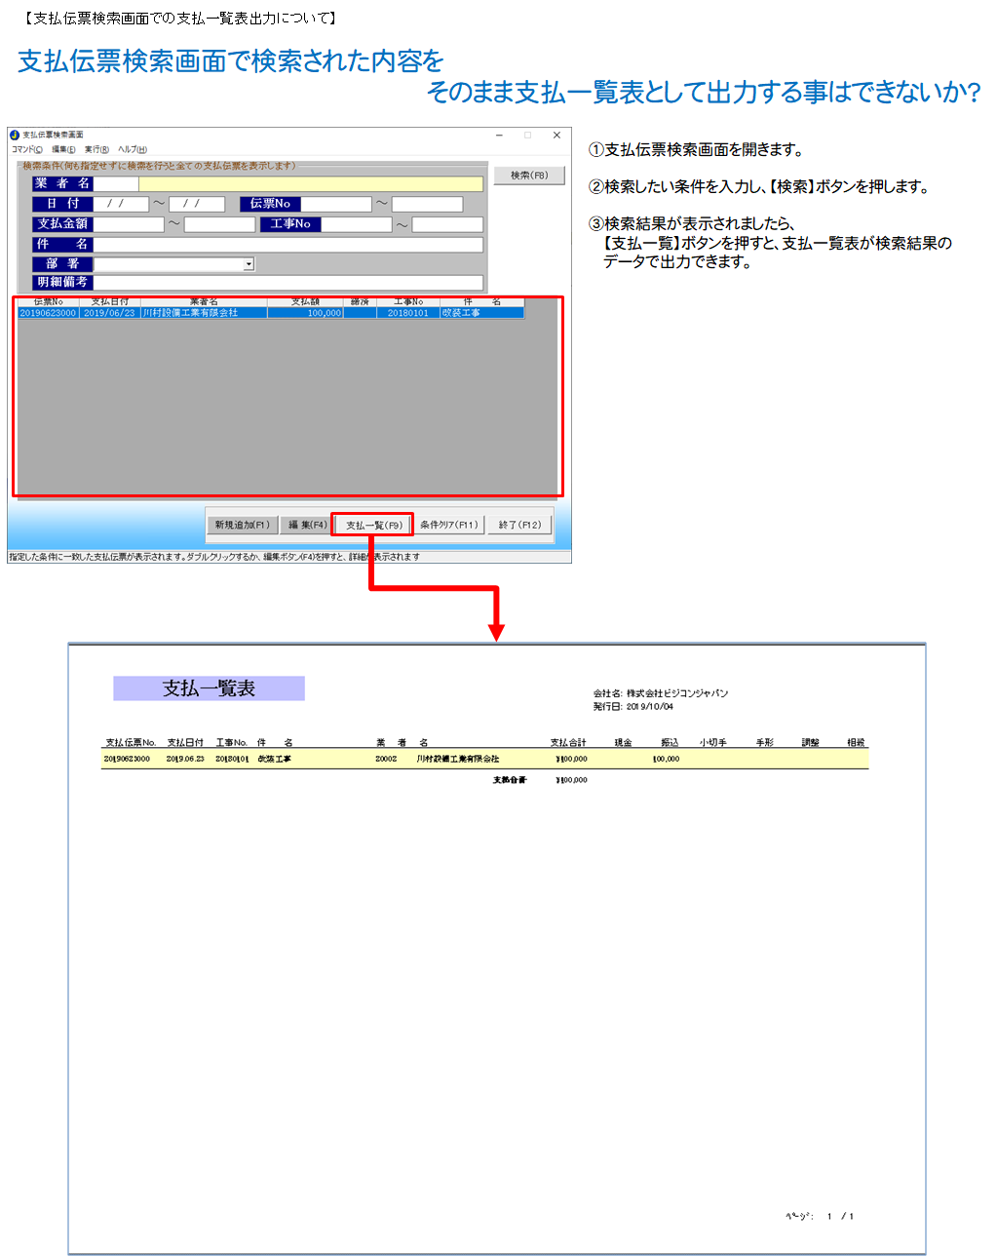Focus the first 伝票No input field

[x=336, y=204]
